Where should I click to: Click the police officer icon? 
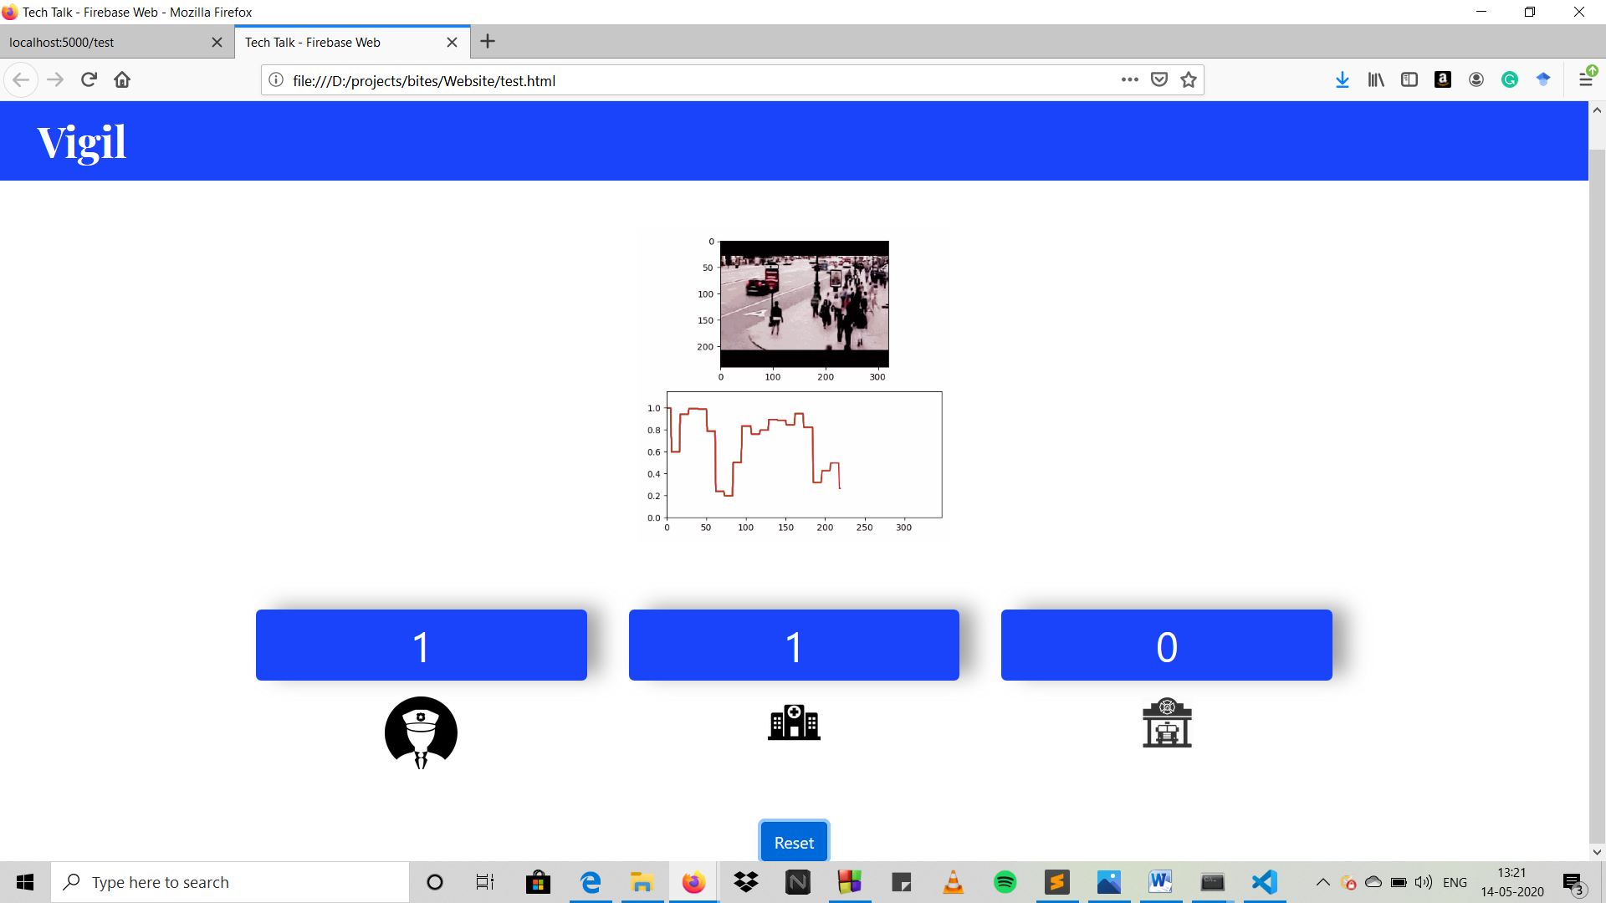pos(421,732)
